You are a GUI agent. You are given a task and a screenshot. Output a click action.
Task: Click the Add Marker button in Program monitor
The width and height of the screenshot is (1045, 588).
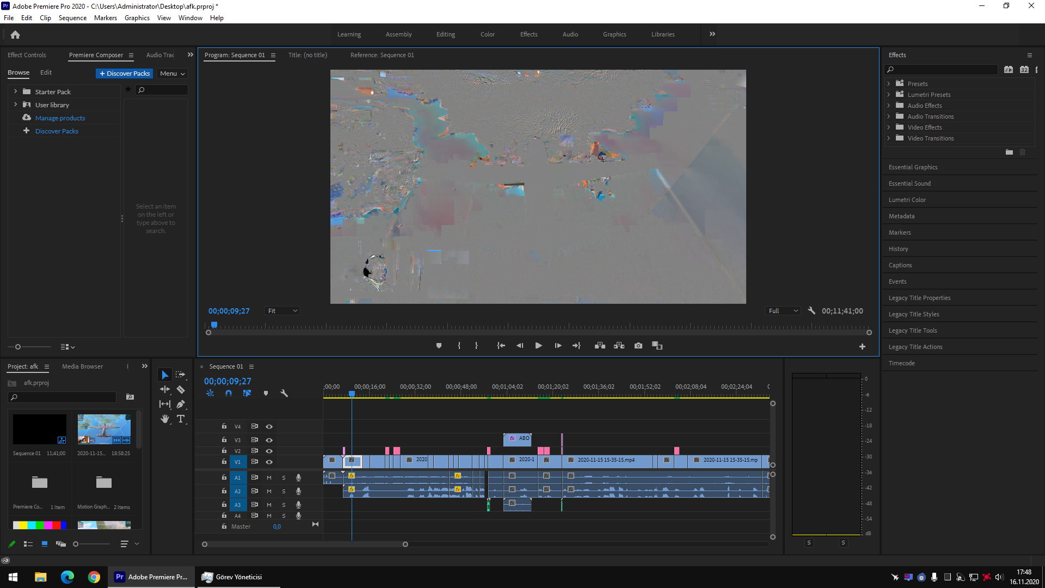pyautogui.click(x=439, y=346)
